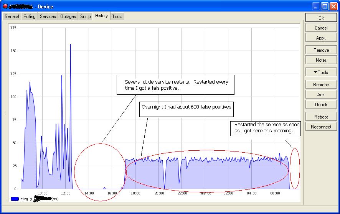Click the Ok button
Screen dimensions: 340x214
click(x=321, y=18)
